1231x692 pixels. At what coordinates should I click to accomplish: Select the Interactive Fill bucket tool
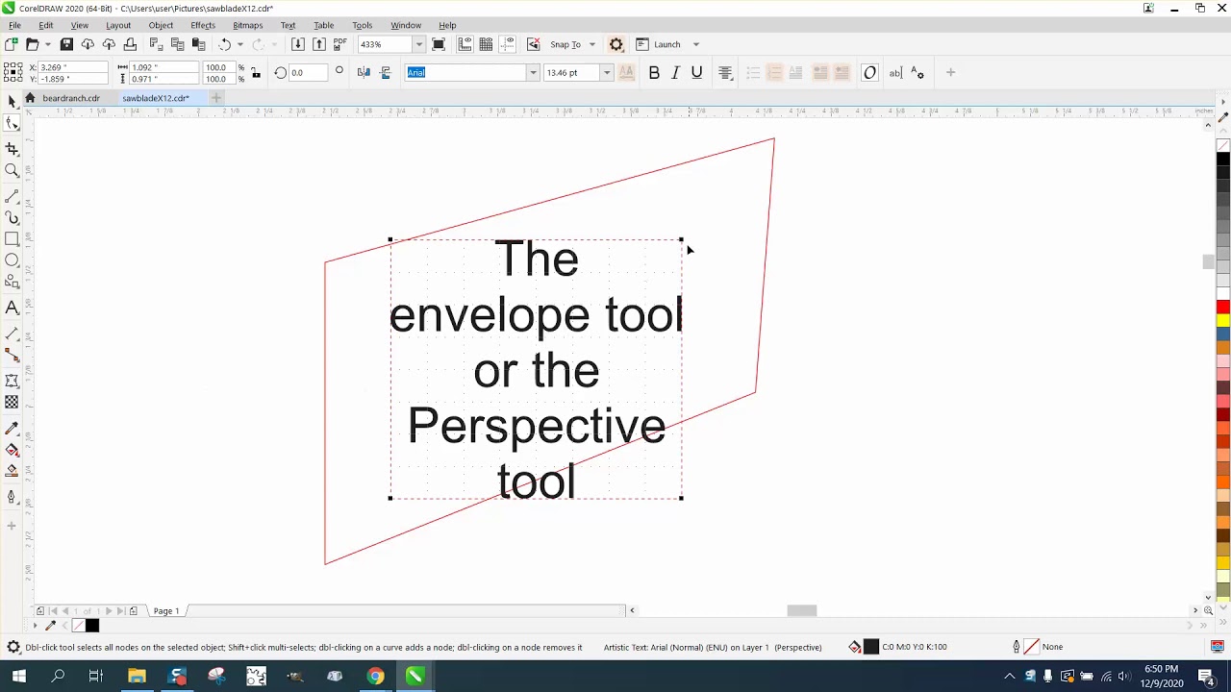click(12, 450)
